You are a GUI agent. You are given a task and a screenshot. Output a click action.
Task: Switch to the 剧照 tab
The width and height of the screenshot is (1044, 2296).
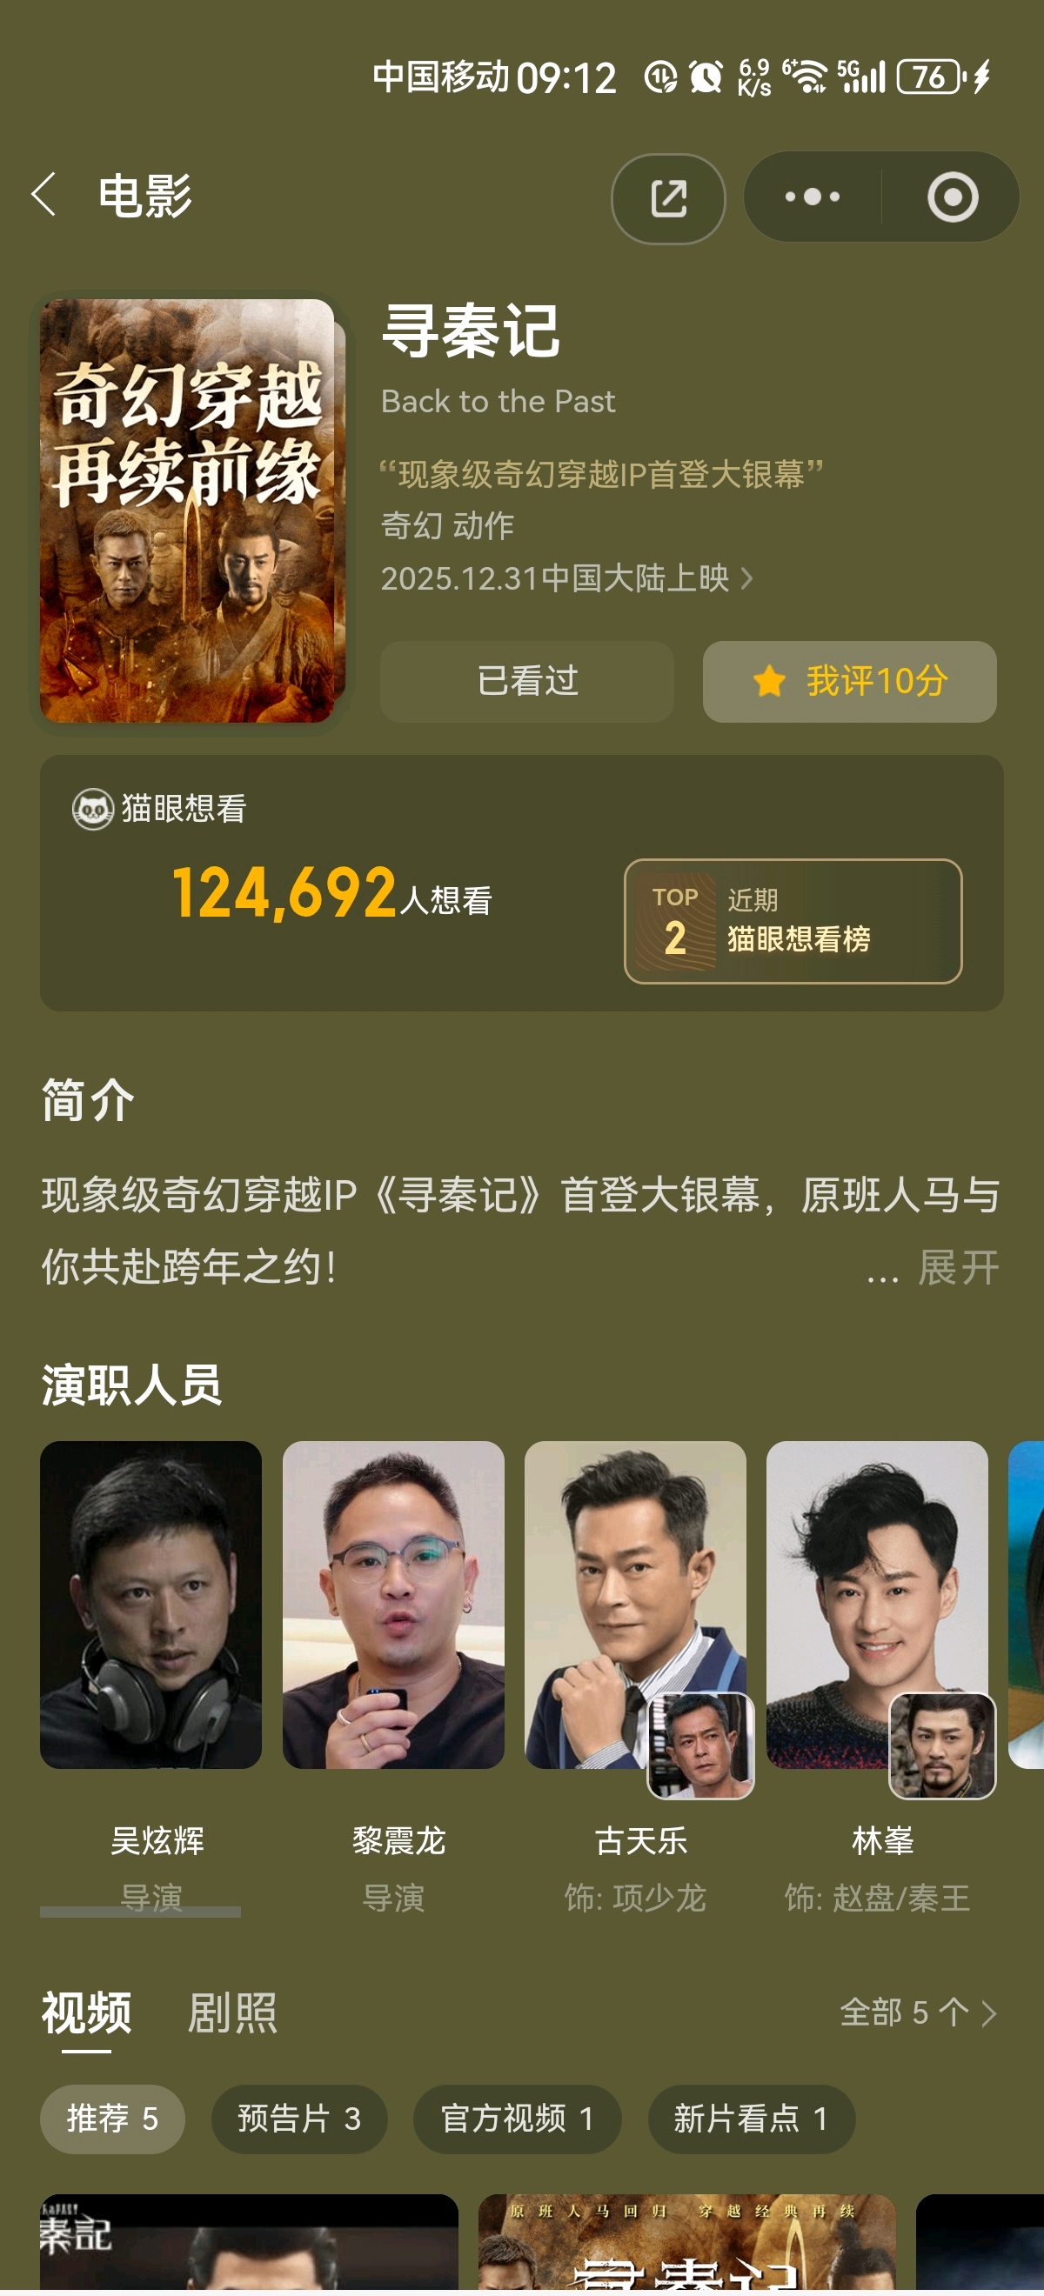click(x=232, y=2012)
